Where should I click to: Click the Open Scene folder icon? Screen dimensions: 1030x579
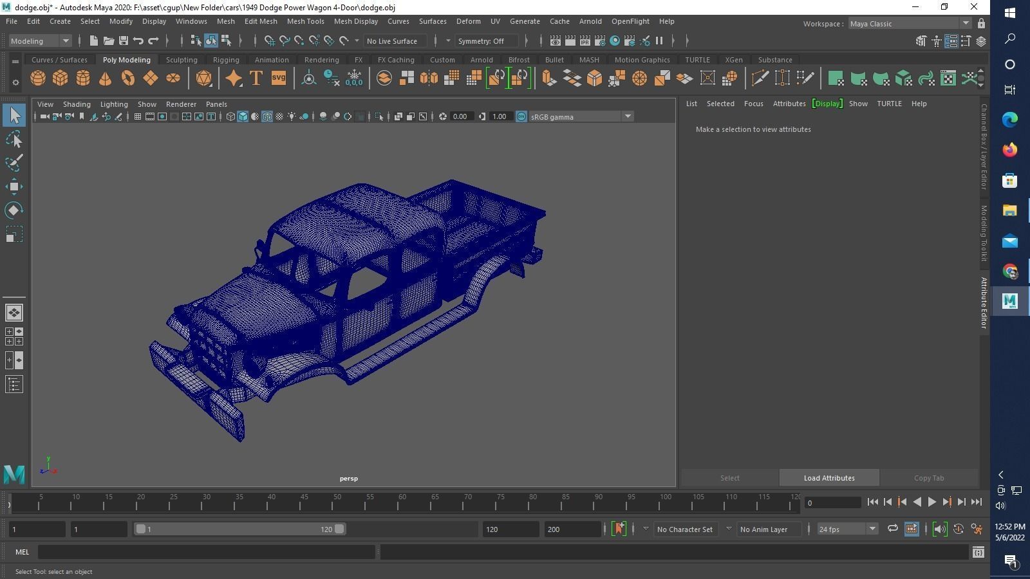pos(109,41)
